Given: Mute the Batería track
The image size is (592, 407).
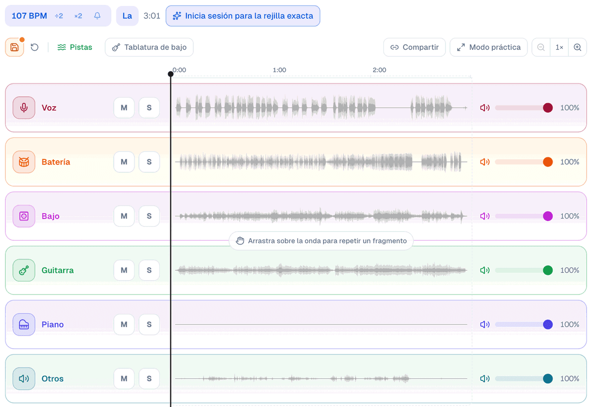Looking at the screenshot, I should pos(124,162).
